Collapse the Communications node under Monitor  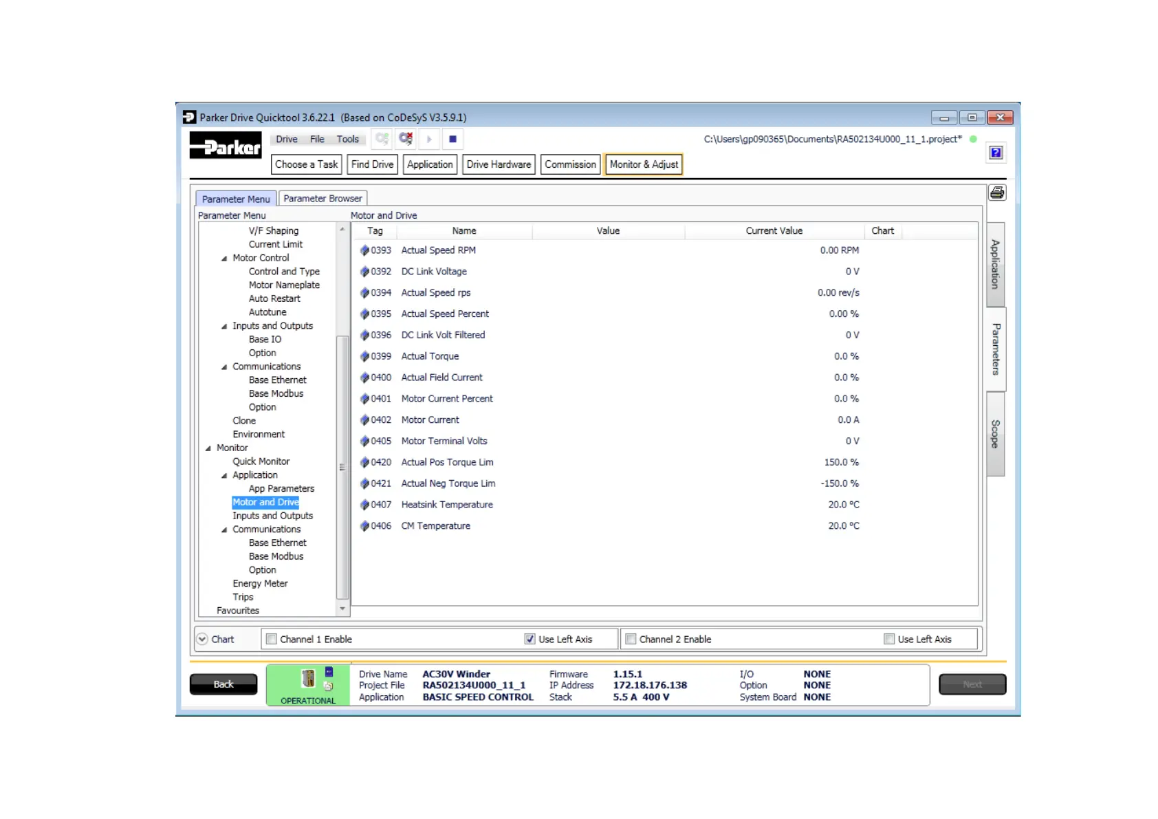(224, 530)
